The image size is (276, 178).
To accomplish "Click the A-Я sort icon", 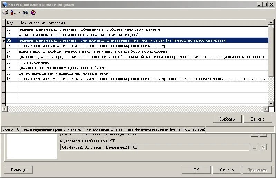I will 13,12.
